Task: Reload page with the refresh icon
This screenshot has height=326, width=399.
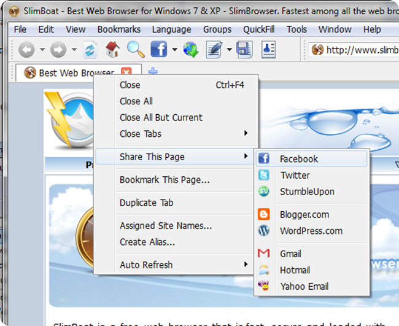Action: click(x=90, y=49)
